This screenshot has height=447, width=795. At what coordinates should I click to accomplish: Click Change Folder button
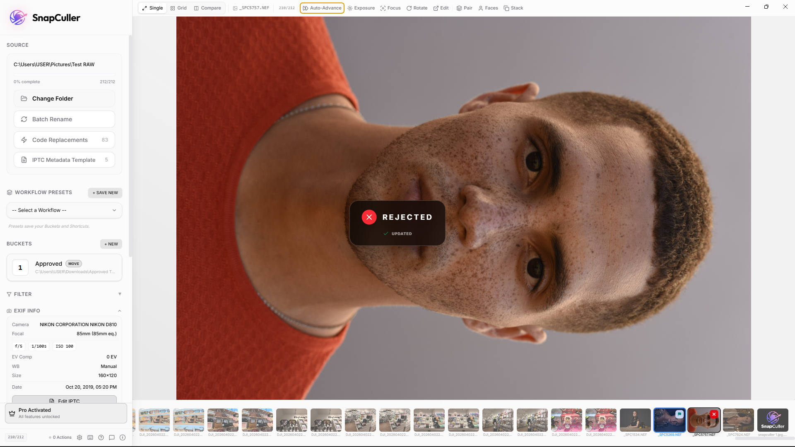point(64,99)
